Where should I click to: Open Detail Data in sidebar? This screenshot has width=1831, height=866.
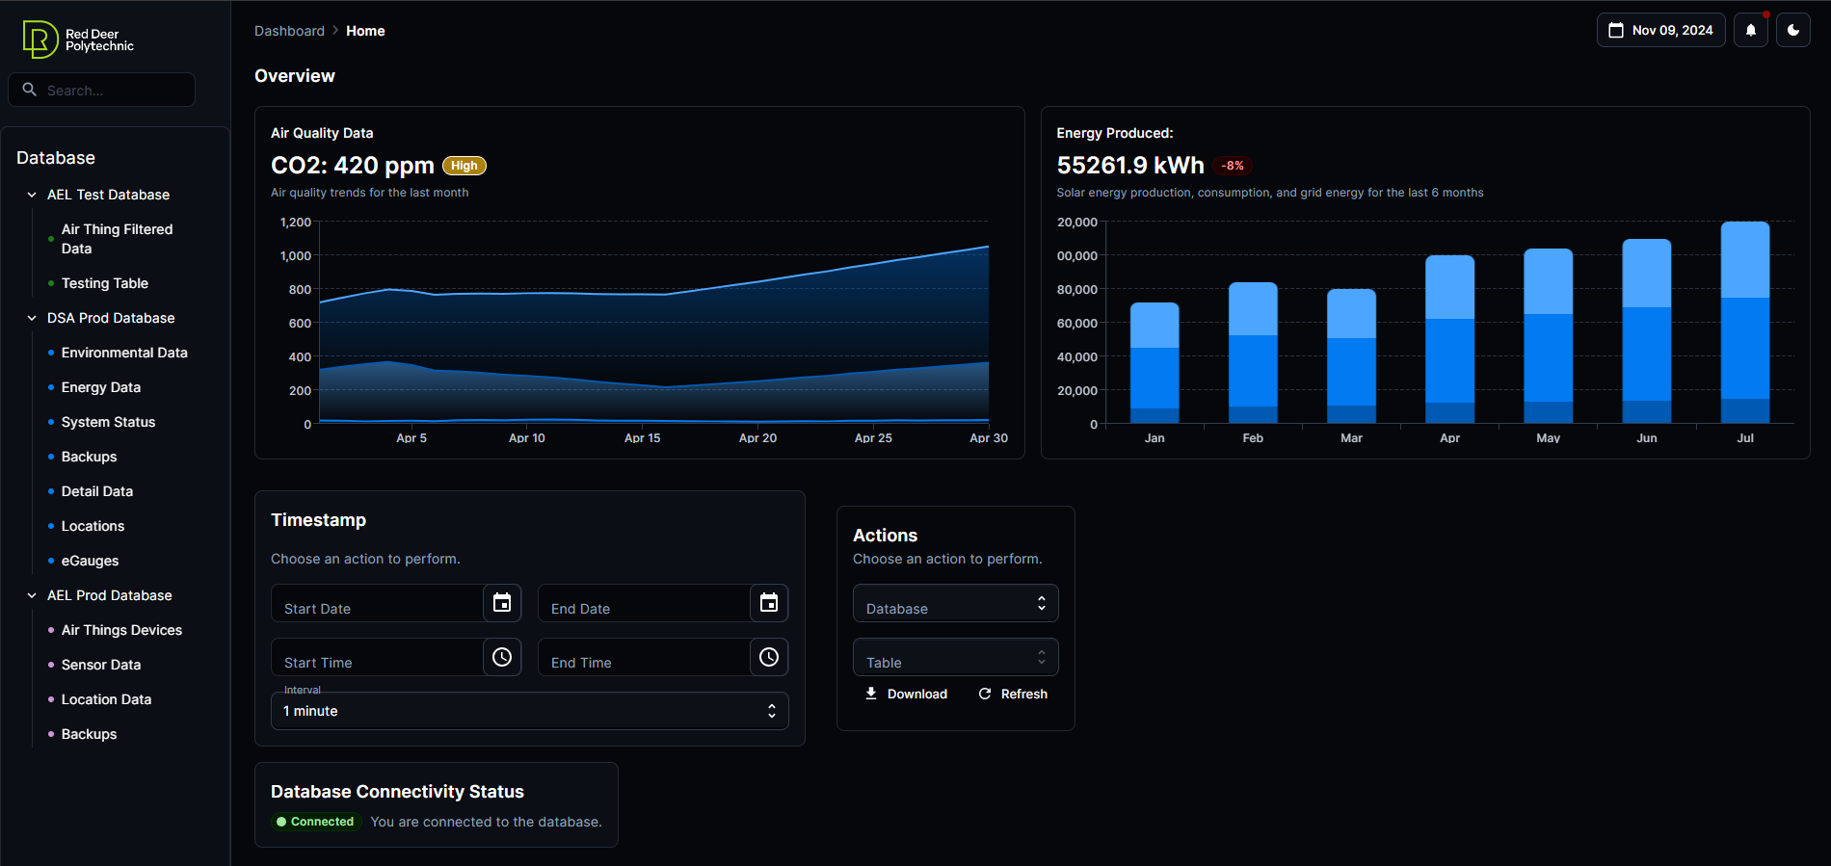(x=97, y=491)
